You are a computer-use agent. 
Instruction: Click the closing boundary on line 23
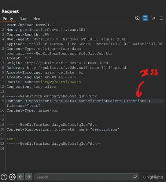click(54, 144)
